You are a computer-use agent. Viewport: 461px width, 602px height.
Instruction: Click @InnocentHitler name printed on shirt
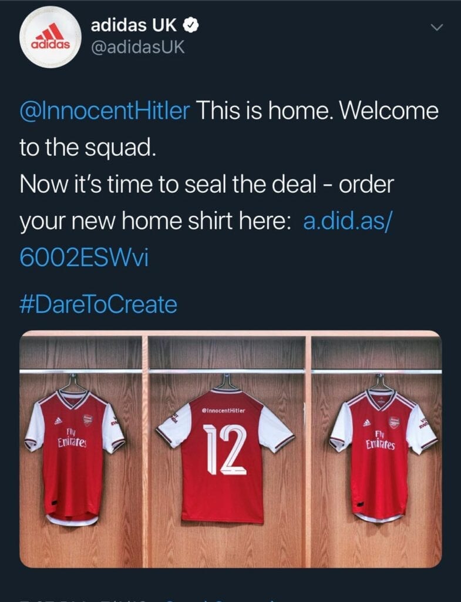pyautogui.click(x=223, y=410)
